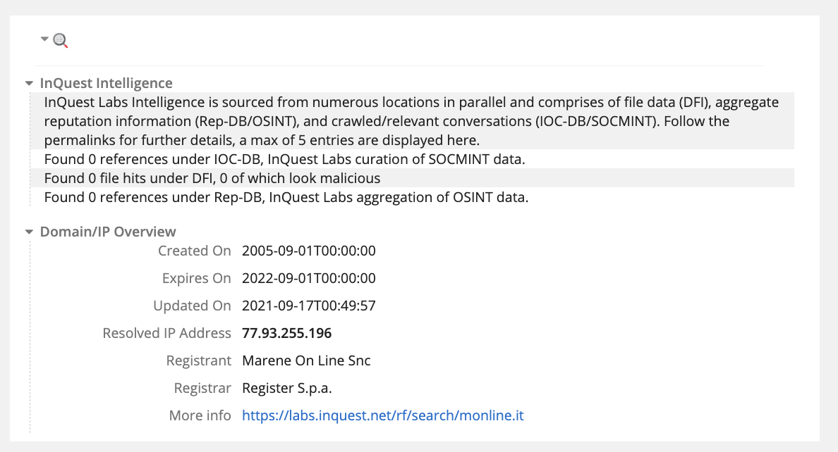The height and width of the screenshot is (452, 838).
Task: Click the InQuest Labs Intelligence description paragraph
Action: pyautogui.click(x=411, y=120)
